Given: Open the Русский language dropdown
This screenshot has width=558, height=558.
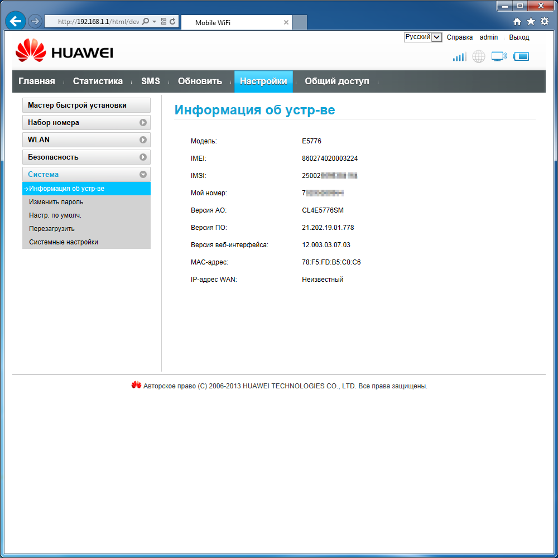Looking at the screenshot, I should (x=423, y=37).
